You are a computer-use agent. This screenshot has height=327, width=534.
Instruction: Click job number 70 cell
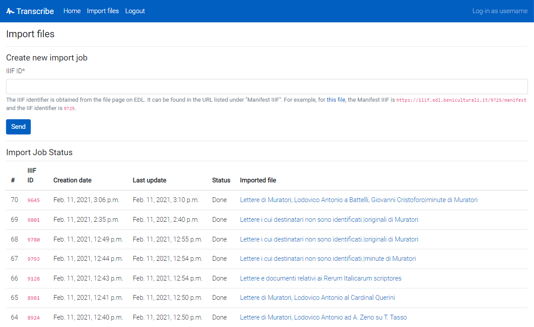tap(15, 200)
